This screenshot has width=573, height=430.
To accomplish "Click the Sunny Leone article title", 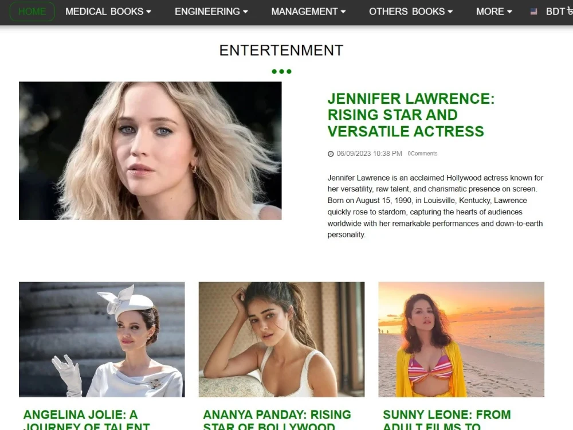I will tap(446, 420).
